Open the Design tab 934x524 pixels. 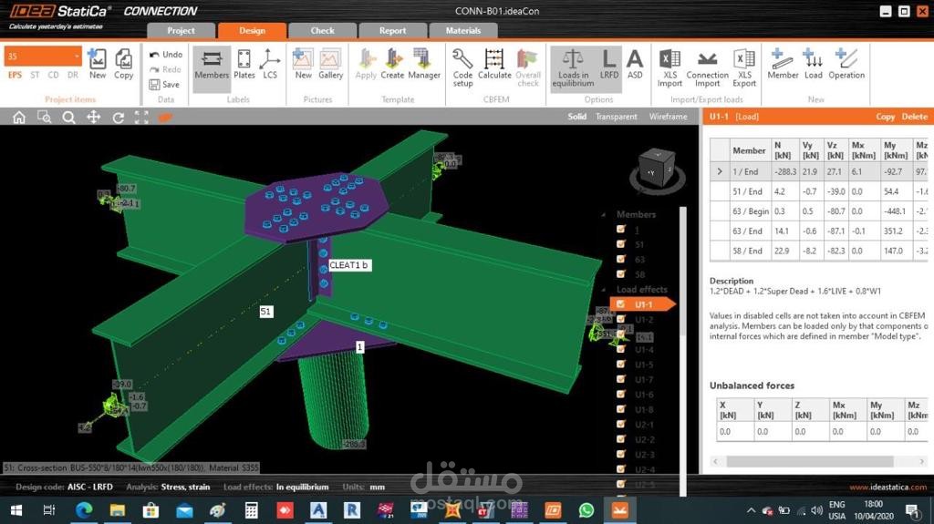coord(252,30)
